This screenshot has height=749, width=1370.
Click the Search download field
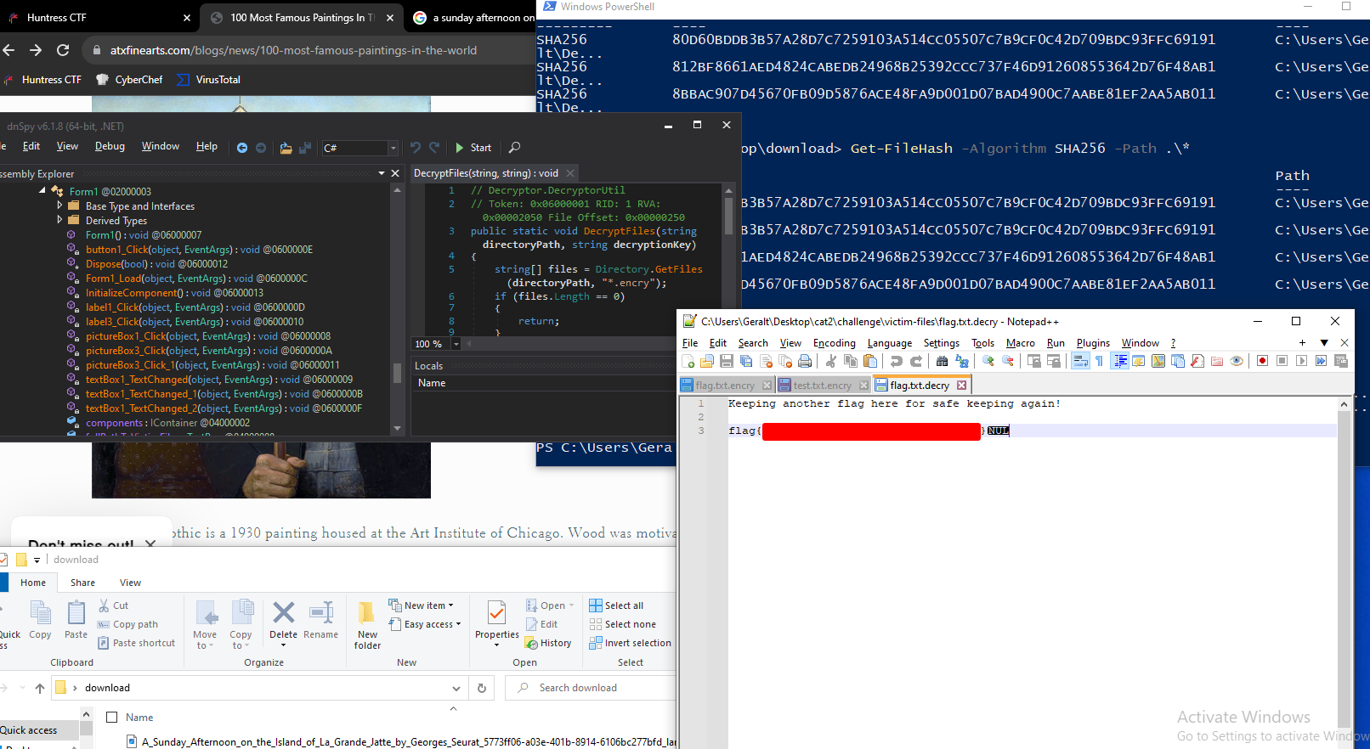(590, 688)
